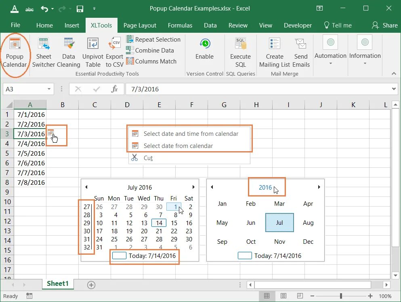401x302 pixels.
Task: Click the macro recording icon in status bar
Action: [29, 296]
